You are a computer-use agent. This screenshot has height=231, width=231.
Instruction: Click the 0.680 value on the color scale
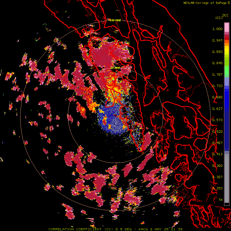(217, 97)
